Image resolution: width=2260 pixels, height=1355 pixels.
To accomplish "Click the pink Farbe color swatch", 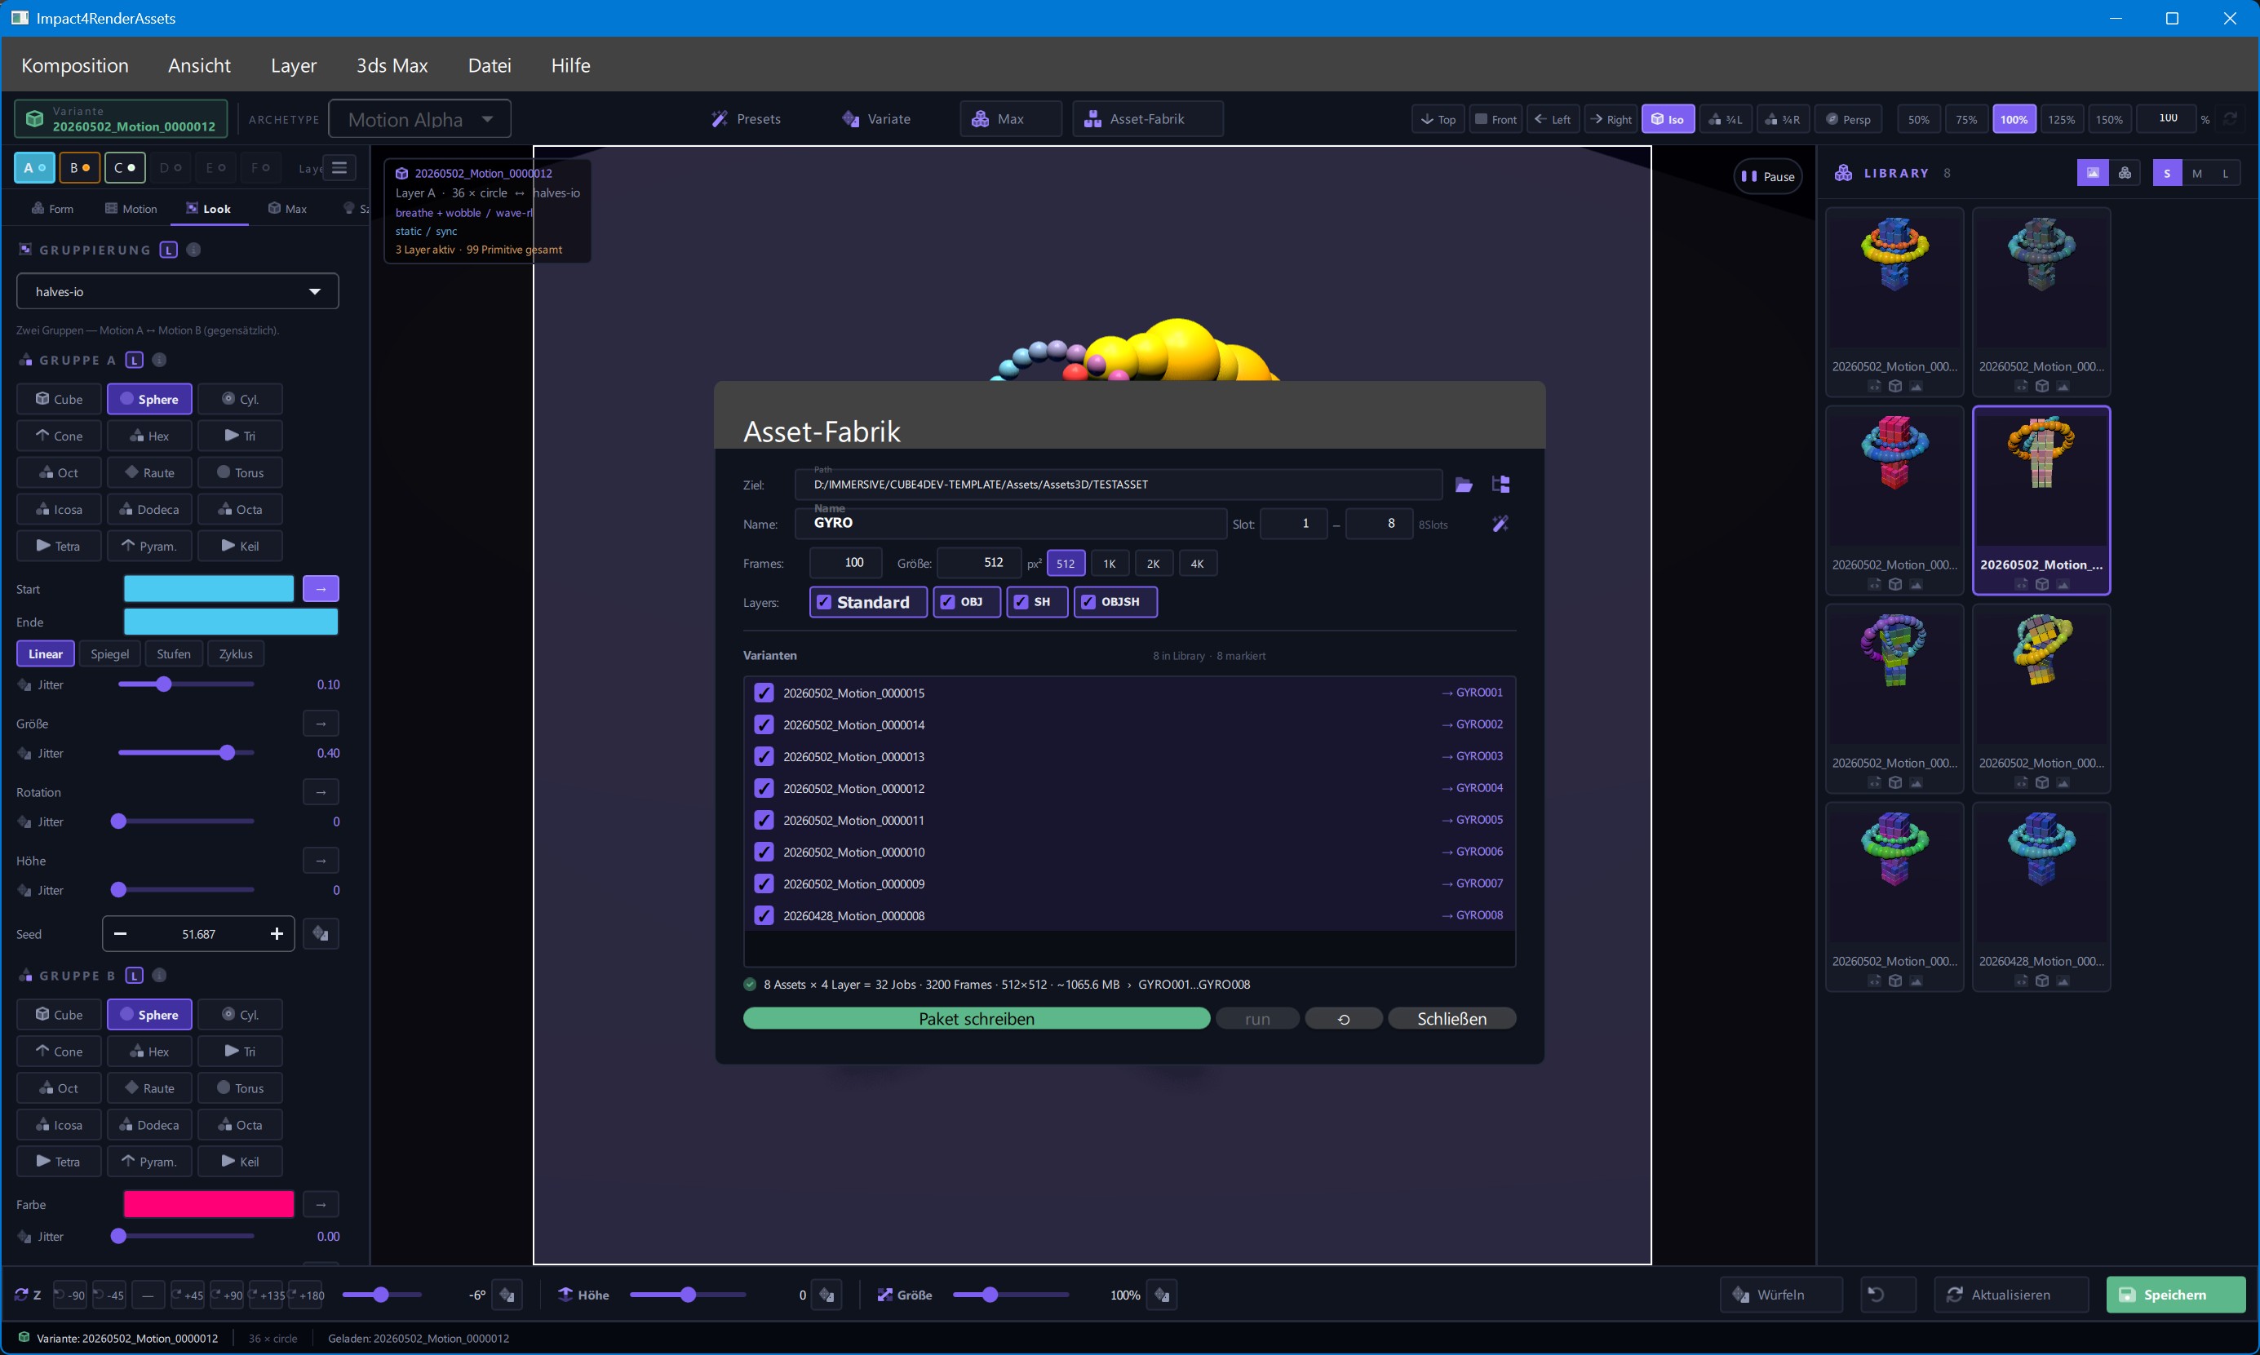I will pos(208,1203).
